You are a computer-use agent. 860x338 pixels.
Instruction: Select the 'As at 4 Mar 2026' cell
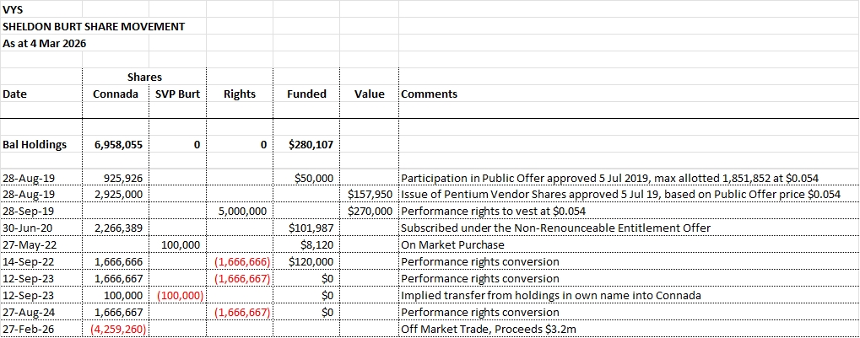45,43
